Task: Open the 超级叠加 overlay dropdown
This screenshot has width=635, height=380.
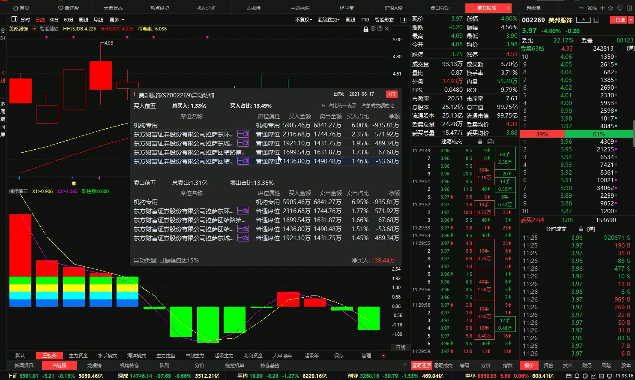Action: (329, 20)
